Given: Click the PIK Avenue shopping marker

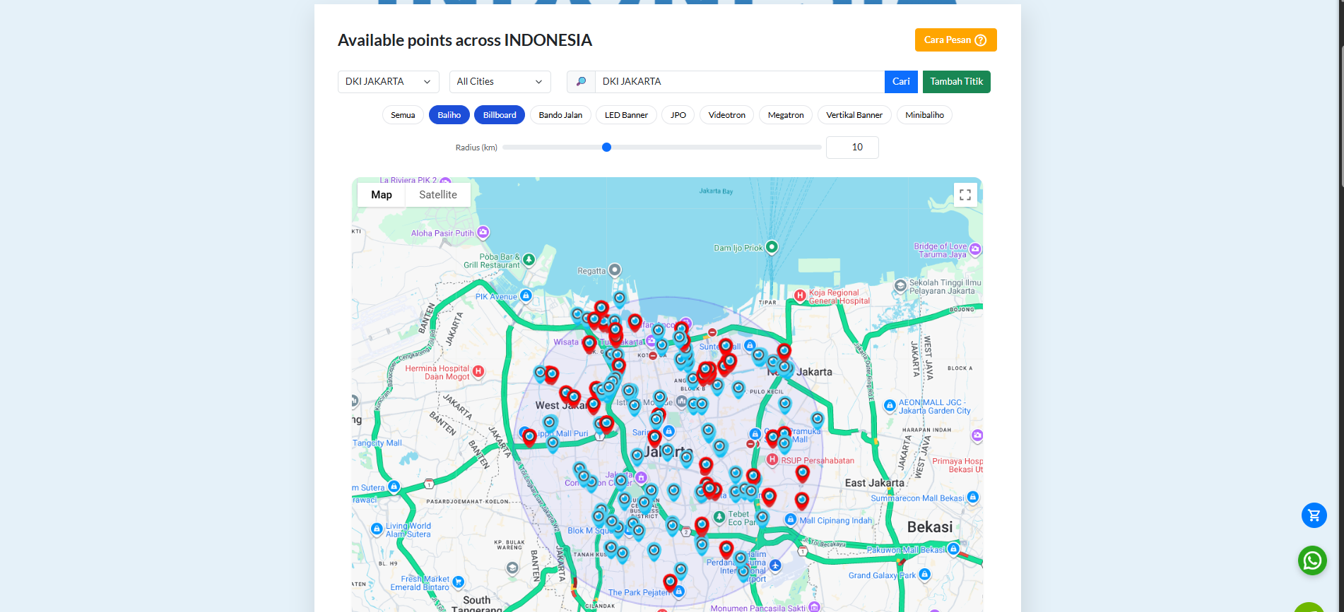Looking at the screenshot, I should click(x=526, y=296).
